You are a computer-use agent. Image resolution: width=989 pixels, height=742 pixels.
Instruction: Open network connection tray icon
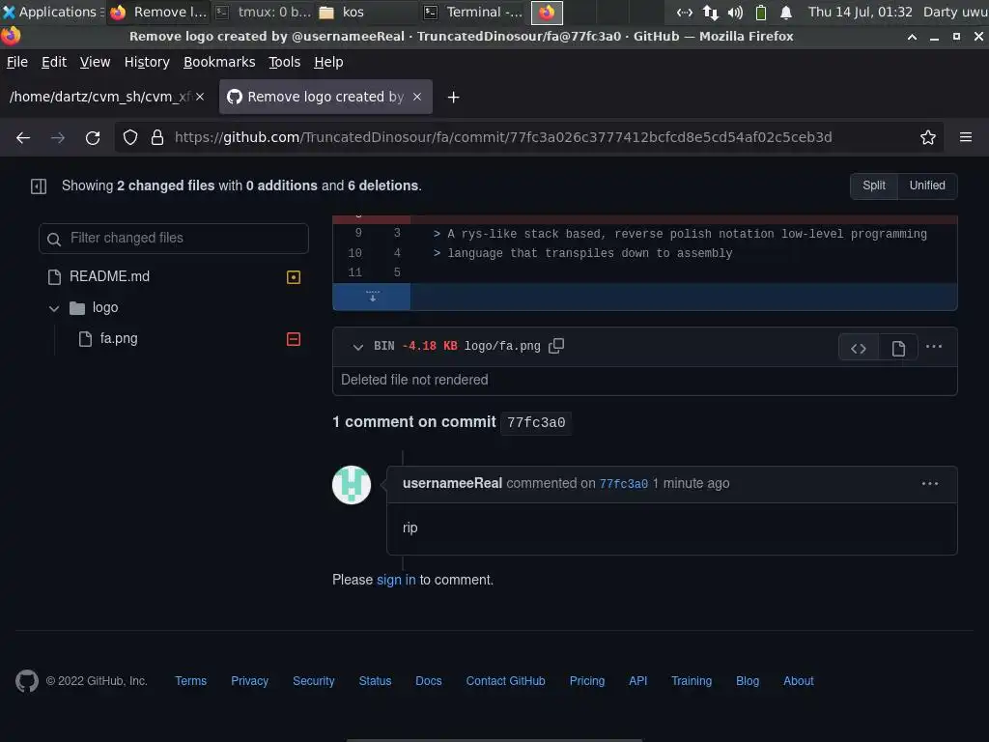click(x=710, y=12)
